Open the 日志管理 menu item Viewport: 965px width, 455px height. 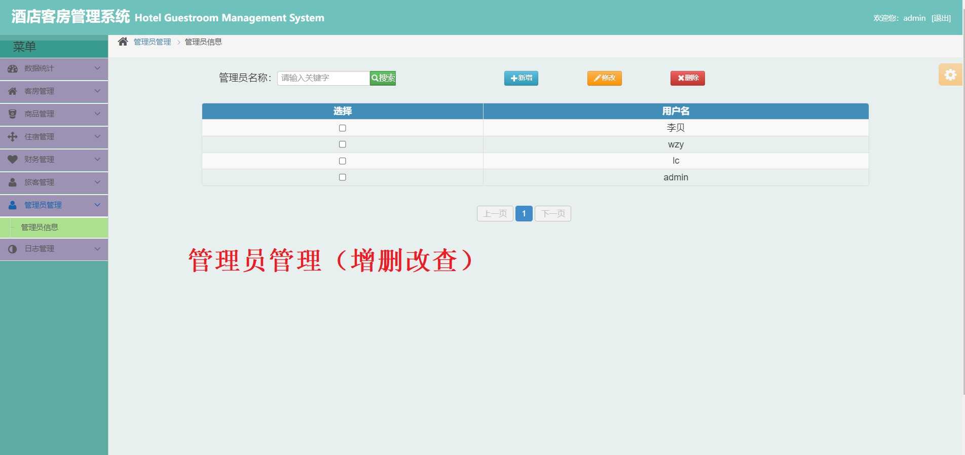coord(54,249)
